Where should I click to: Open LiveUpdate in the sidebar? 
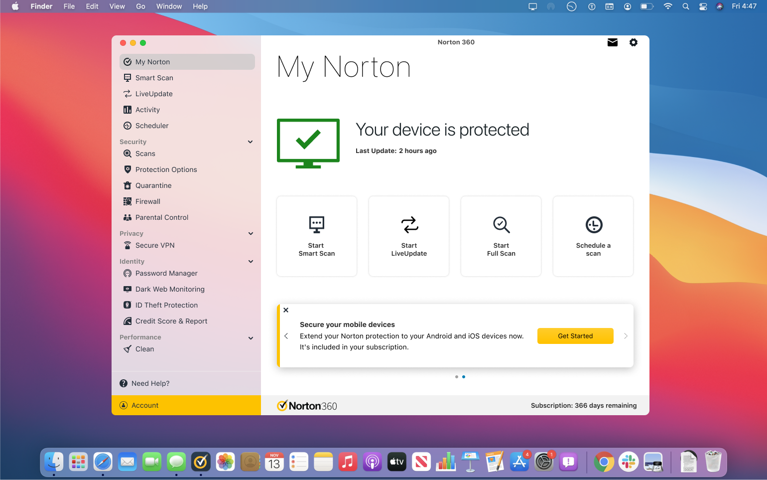coord(187,94)
